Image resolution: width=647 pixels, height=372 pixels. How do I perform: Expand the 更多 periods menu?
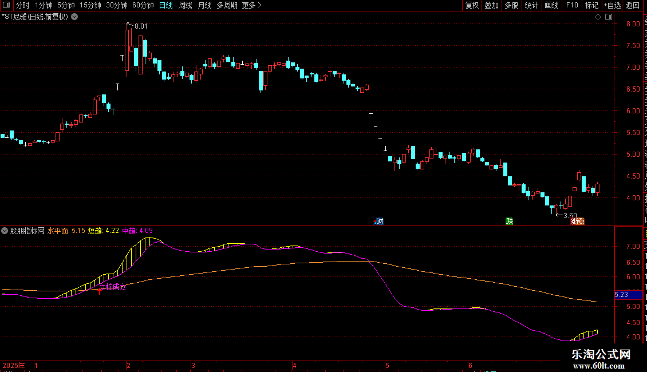click(x=251, y=5)
